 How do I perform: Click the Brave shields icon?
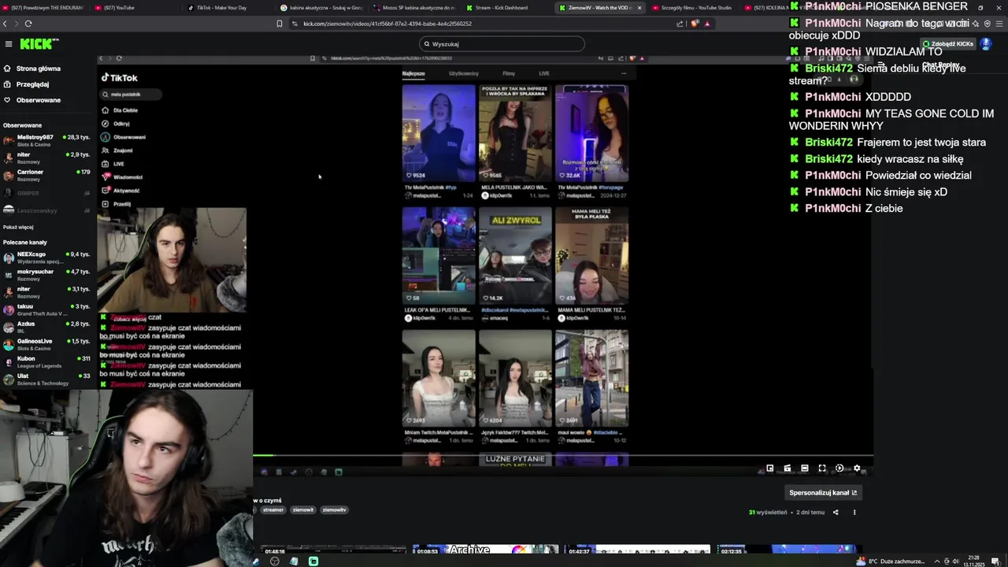click(x=695, y=24)
